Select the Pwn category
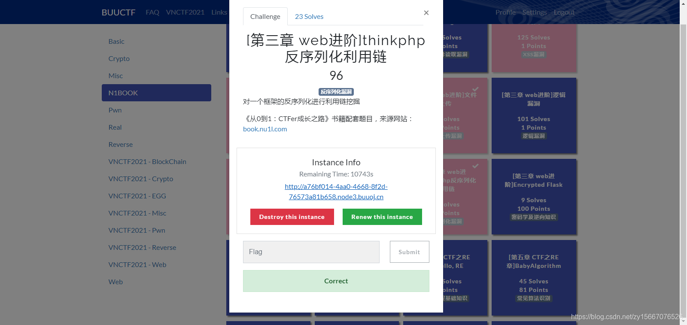 (156, 110)
